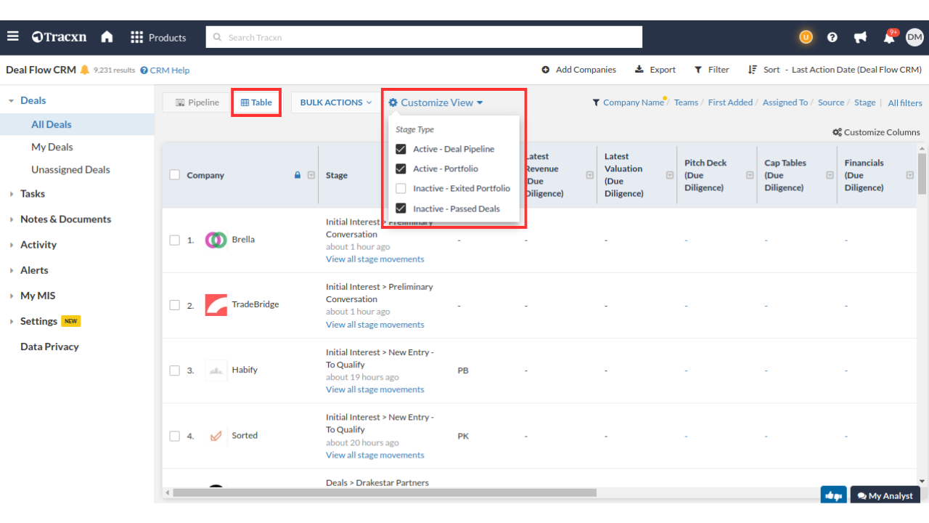The width and height of the screenshot is (929, 523).
Task: Open the help question mark icon
Action: [x=832, y=38]
